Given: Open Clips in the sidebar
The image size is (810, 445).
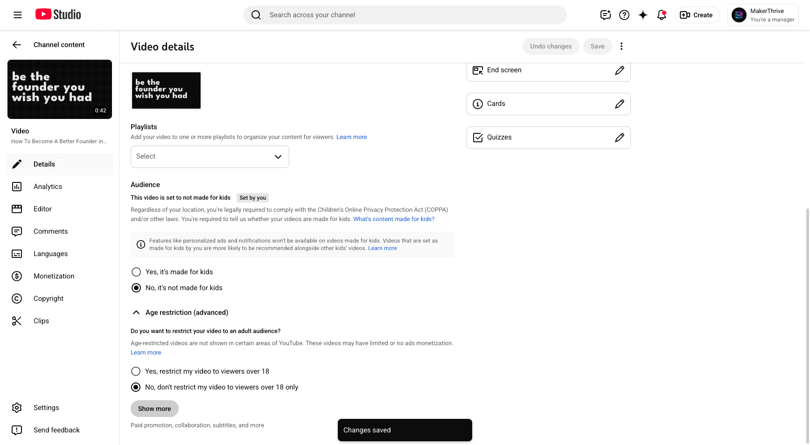Looking at the screenshot, I should pyautogui.click(x=60, y=321).
